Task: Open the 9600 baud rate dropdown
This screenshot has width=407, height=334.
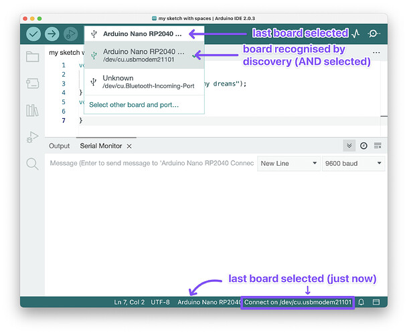Action: [353, 164]
